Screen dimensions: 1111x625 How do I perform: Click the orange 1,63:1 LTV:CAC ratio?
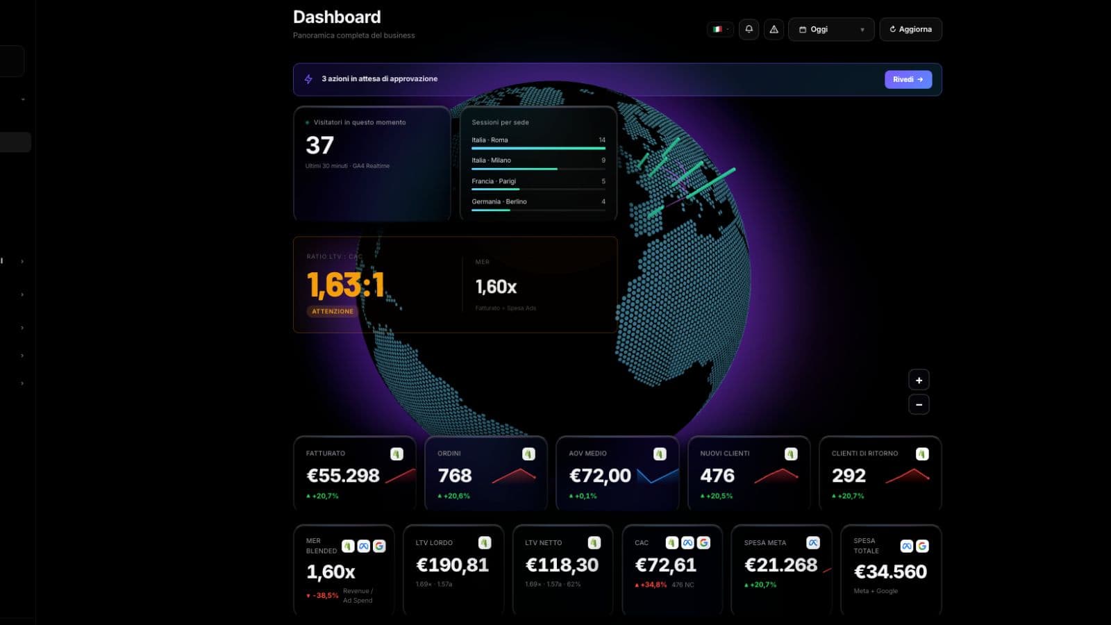coord(345,285)
